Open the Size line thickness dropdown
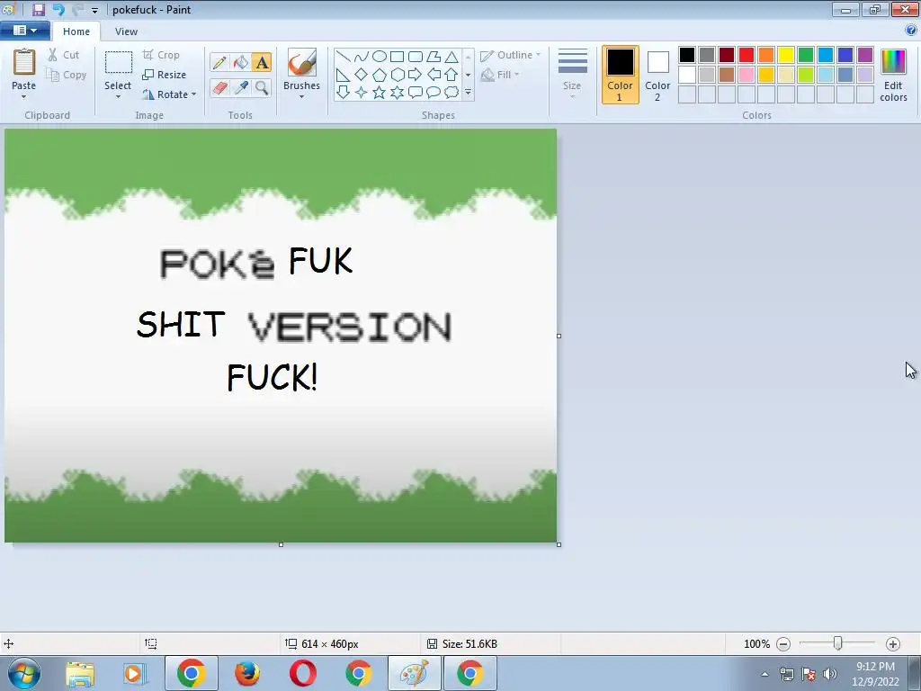Viewport: 921px width, 691px height. [572, 74]
